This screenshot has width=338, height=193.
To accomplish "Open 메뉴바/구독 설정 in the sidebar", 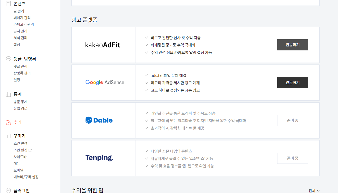I will pyautogui.click(x=26, y=177).
